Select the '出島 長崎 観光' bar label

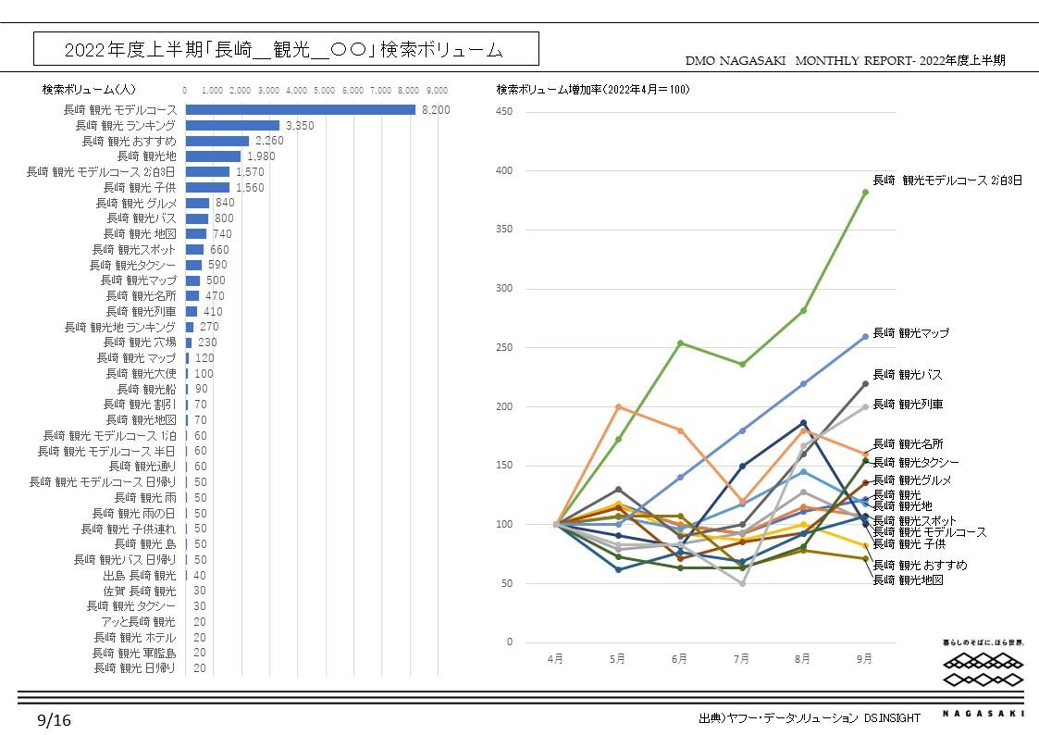pos(140,575)
